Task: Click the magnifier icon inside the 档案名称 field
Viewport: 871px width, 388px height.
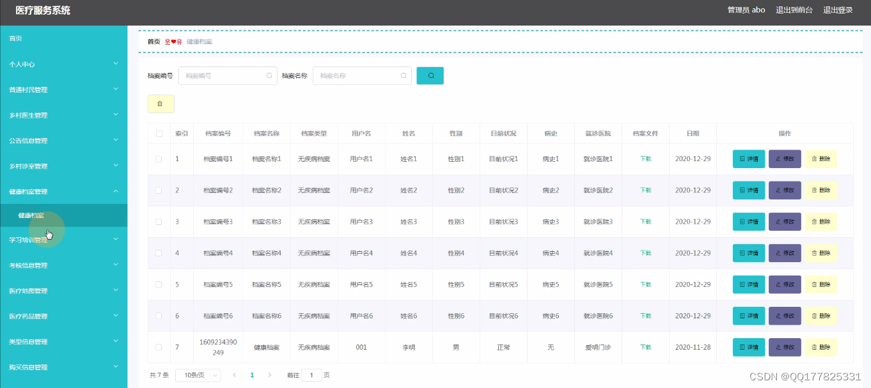Action: pos(404,75)
